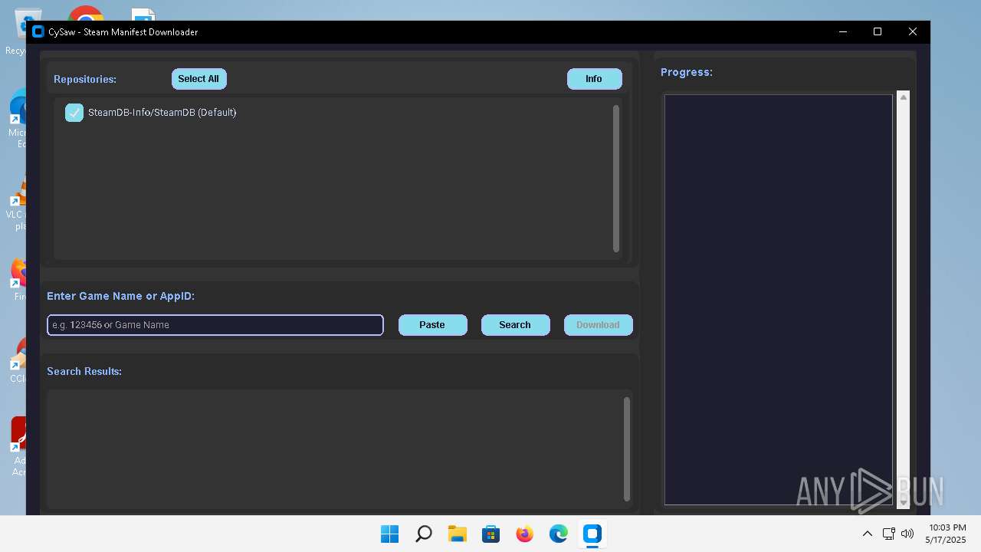Click the CySaw app icon in title bar
The width and height of the screenshot is (981, 552).
38,32
